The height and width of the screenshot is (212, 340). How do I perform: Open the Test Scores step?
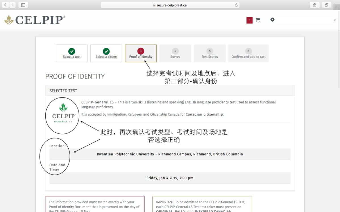pyautogui.click(x=210, y=53)
